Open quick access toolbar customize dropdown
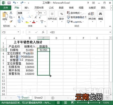The height and width of the screenshot is (105, 113). 29,3
